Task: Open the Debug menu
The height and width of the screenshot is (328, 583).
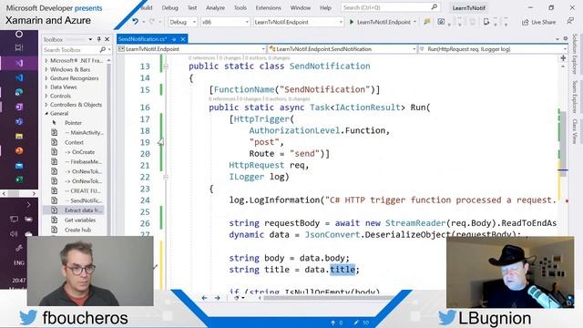Action: 170,8
